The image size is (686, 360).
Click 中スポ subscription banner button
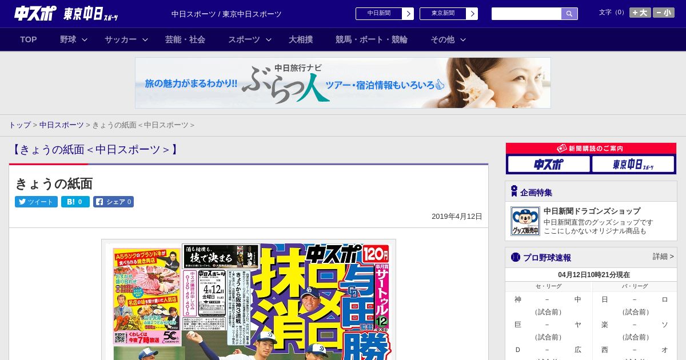click(x=549, y=165)
